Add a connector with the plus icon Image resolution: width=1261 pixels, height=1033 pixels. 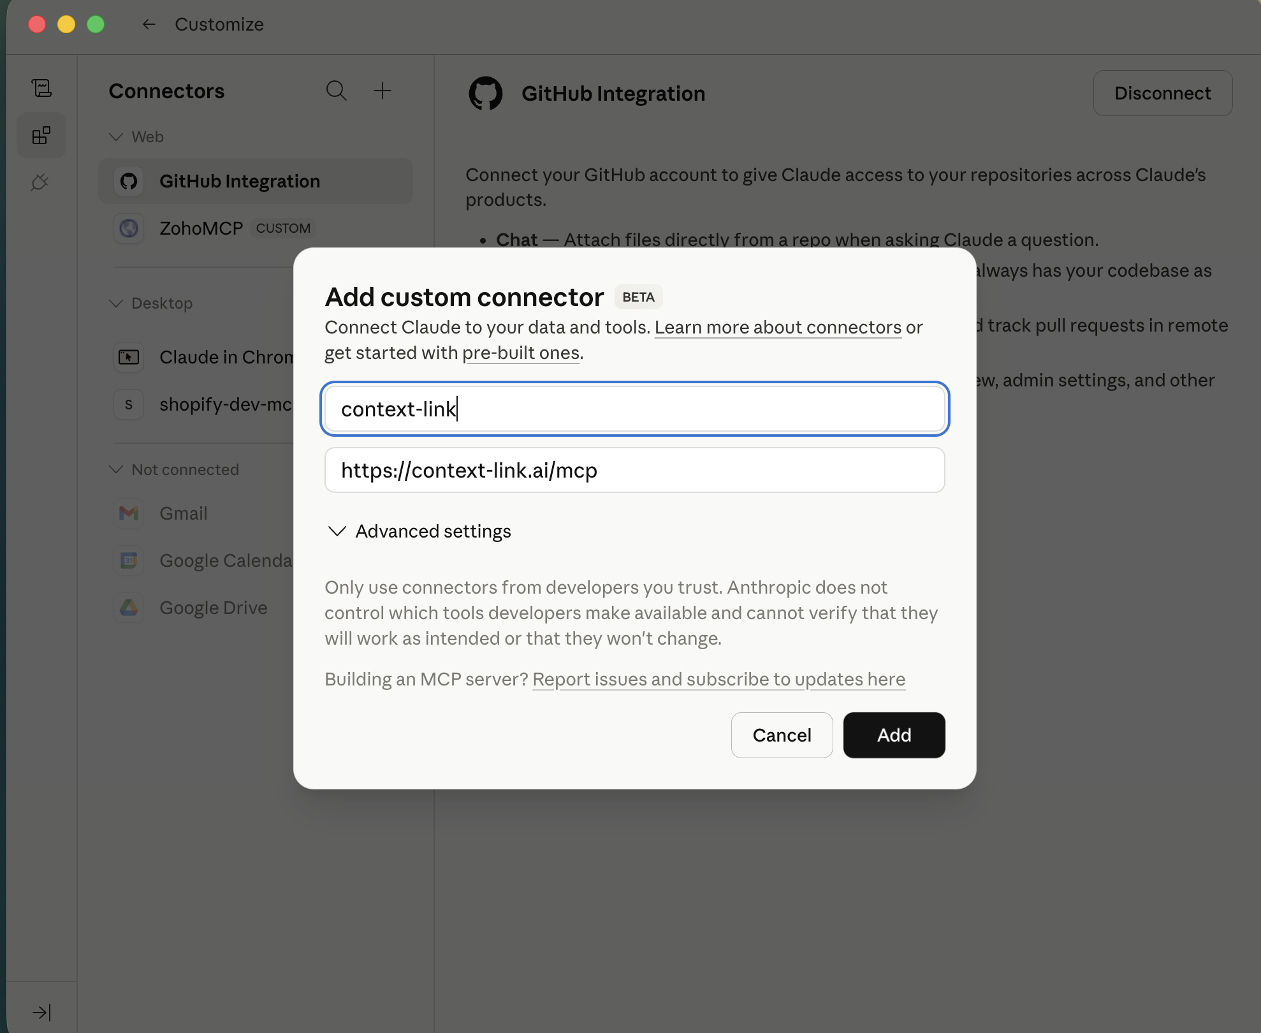click(382, 91)
